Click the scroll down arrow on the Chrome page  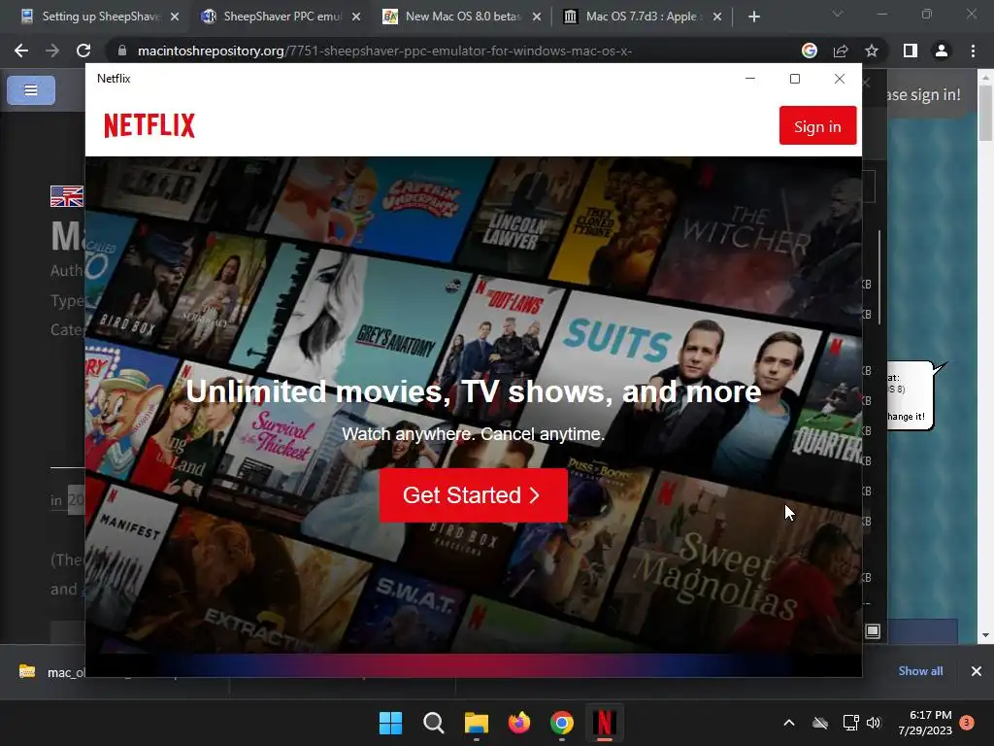click(x=985, y=635)
